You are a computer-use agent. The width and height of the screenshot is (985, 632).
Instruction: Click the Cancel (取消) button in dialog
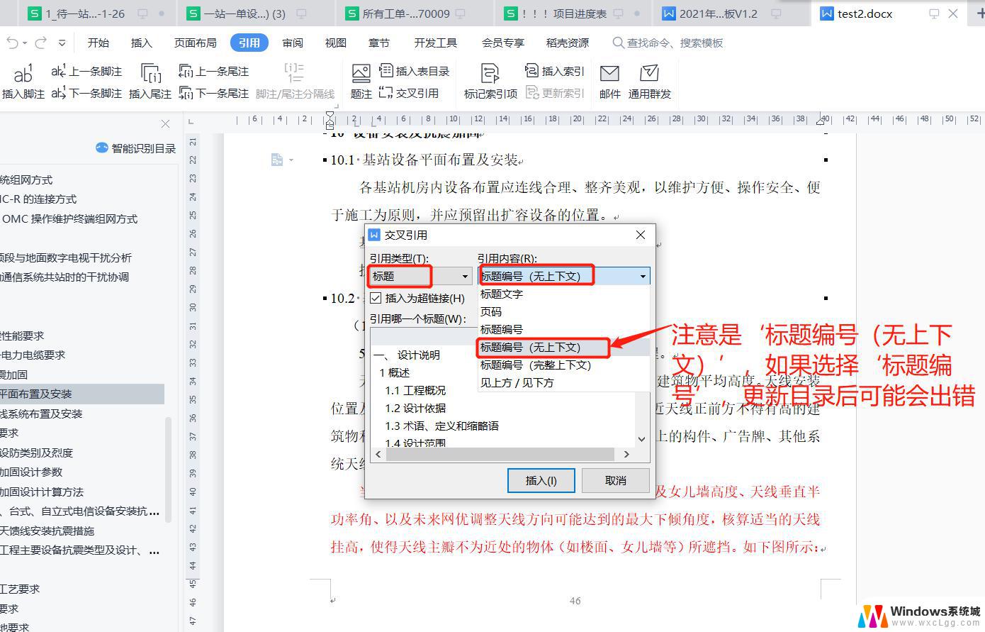pos(615,480)
